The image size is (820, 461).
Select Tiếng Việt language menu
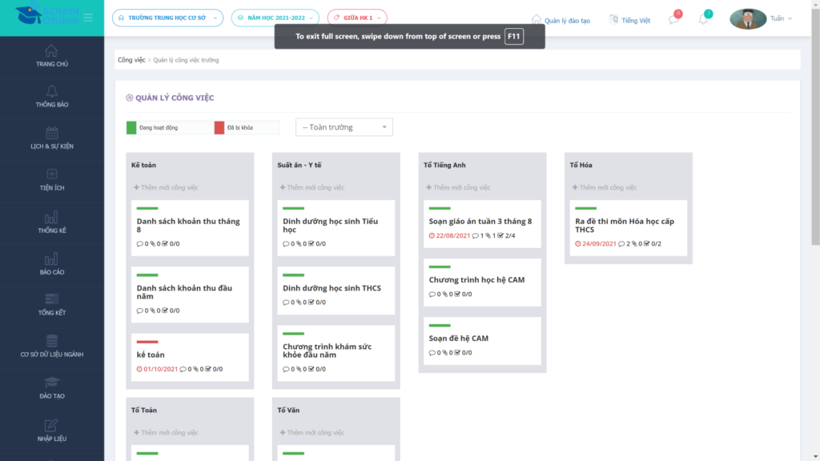[x=629, y=20]
